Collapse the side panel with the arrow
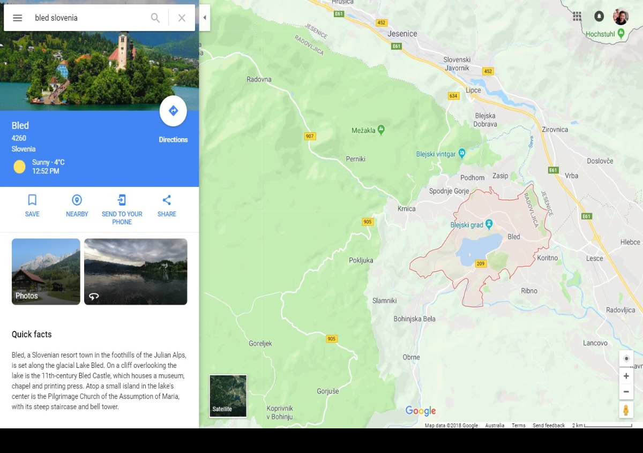The image size is (643, 453). click(x=204, y=18)
